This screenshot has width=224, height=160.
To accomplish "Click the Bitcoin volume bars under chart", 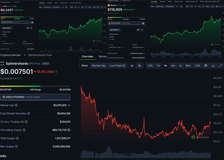I will coord(186,52).
